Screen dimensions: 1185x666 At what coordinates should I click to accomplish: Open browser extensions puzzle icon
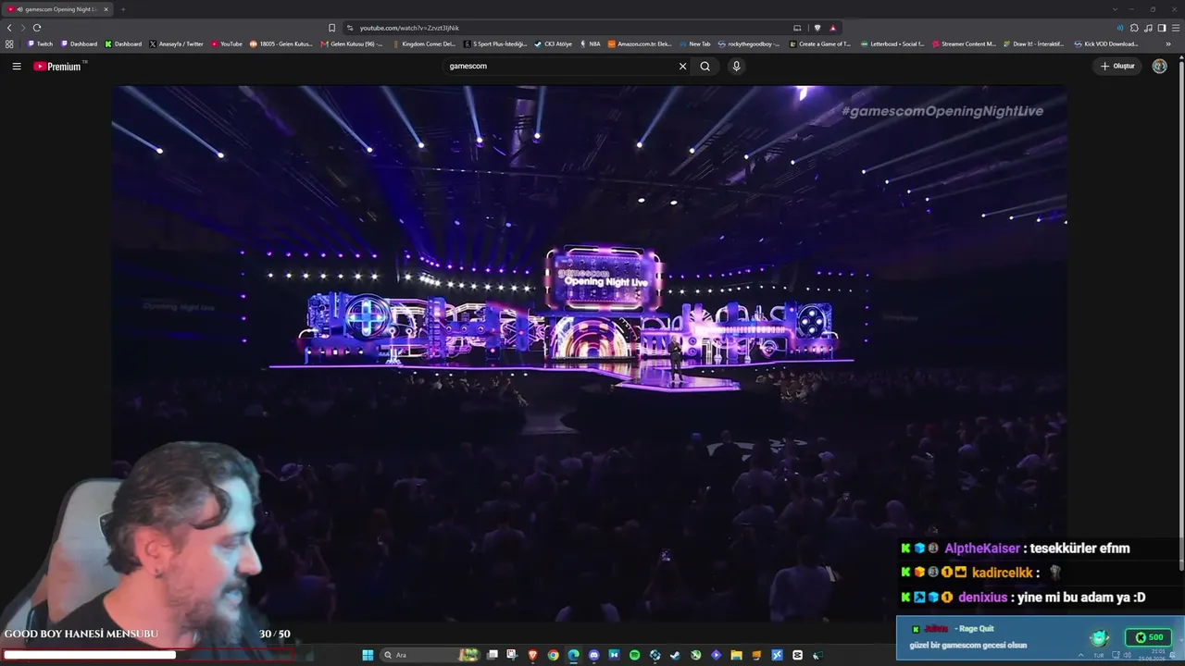click(x=1134, y=28)
